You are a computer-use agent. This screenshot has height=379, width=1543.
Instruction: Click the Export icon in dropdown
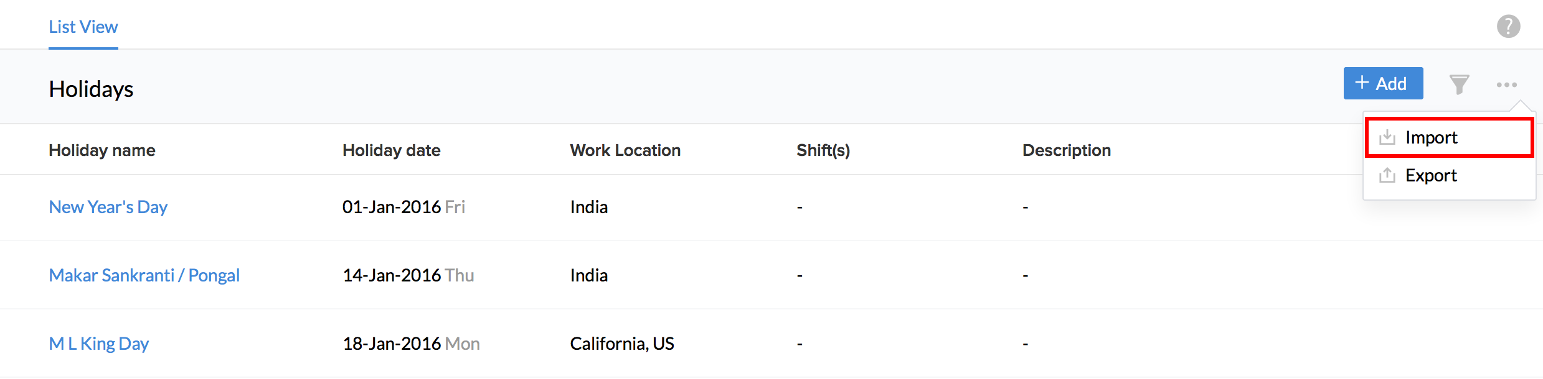click(1387, 175)
